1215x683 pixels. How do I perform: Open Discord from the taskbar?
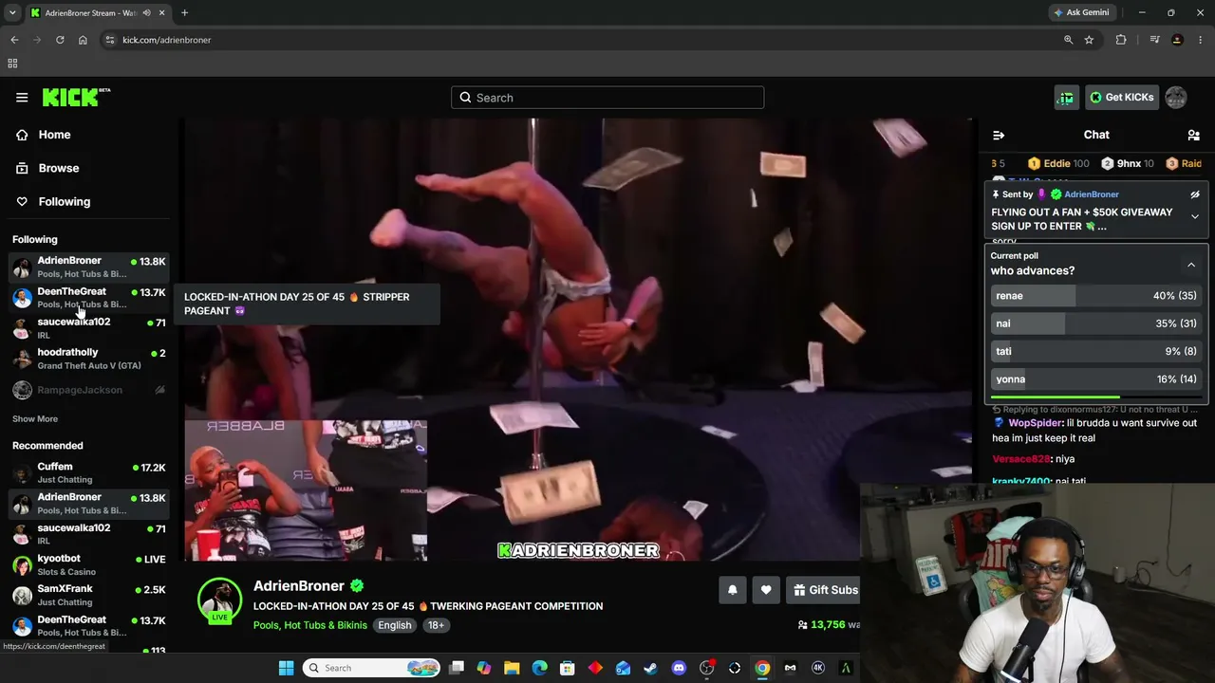click(x=679, y=668)
